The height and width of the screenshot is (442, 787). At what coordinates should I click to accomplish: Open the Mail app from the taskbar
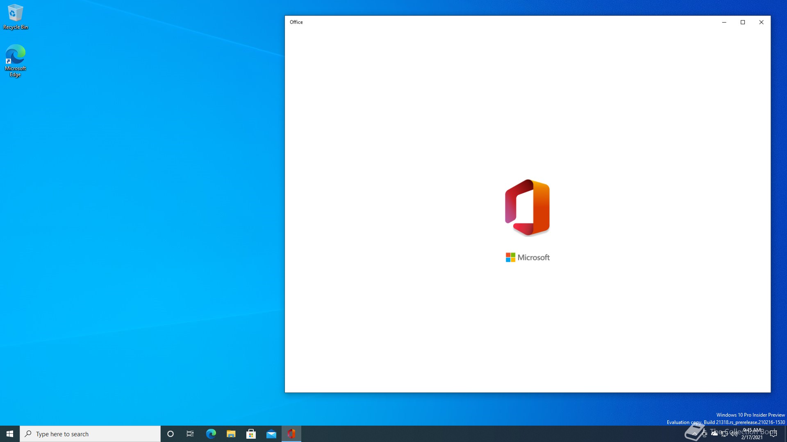coord(271,434)
